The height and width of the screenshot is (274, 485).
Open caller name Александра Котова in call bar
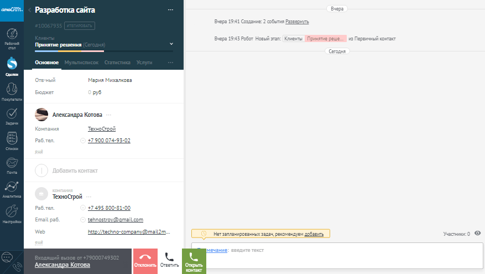tap(62, 265)
